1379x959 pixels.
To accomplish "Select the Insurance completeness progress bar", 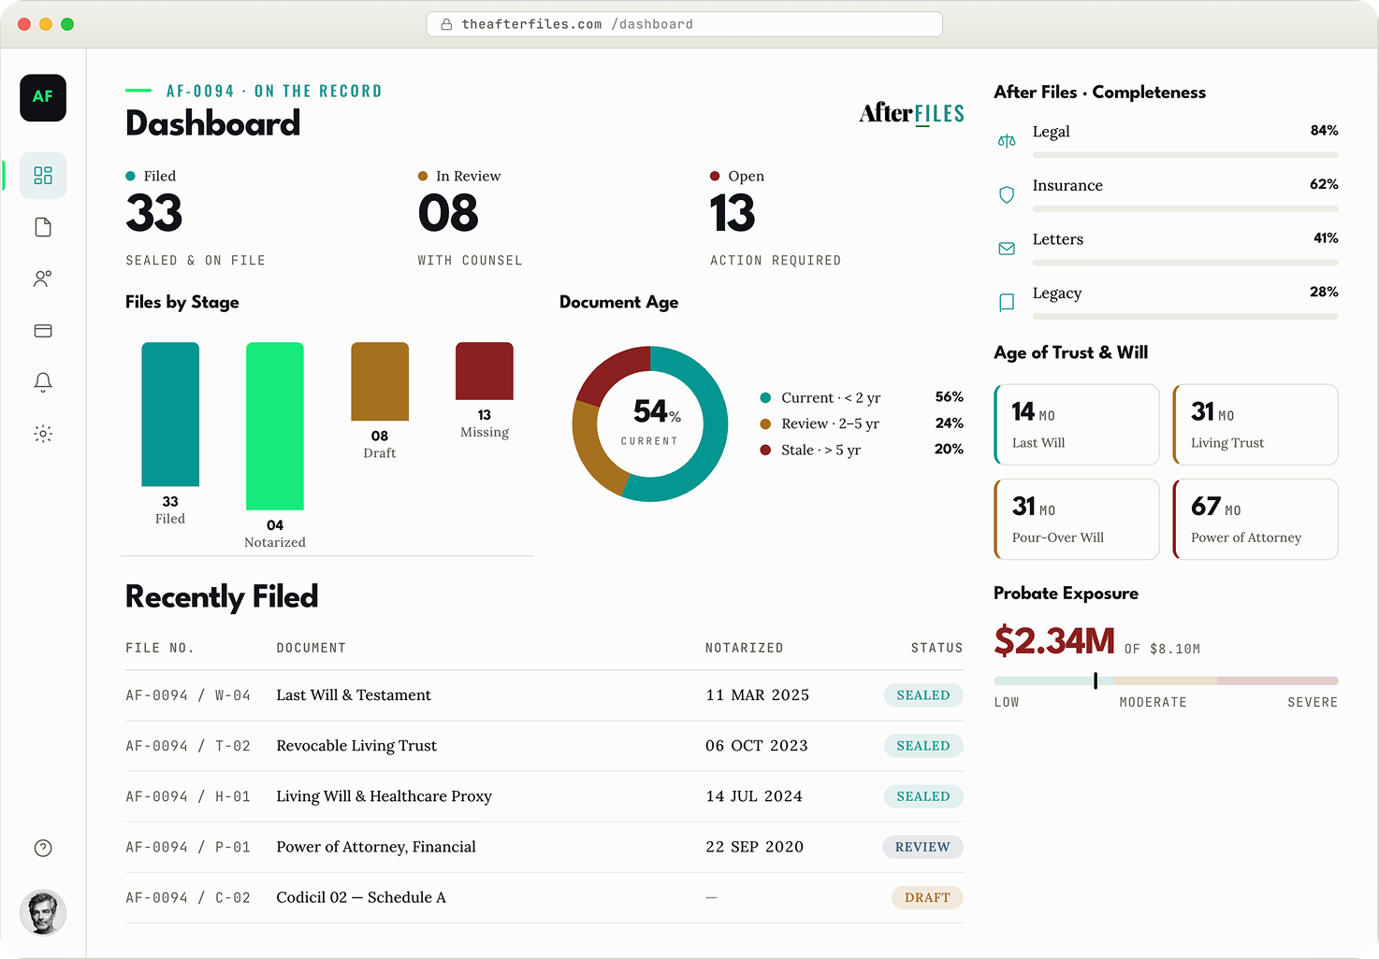I will [1185, 208].
